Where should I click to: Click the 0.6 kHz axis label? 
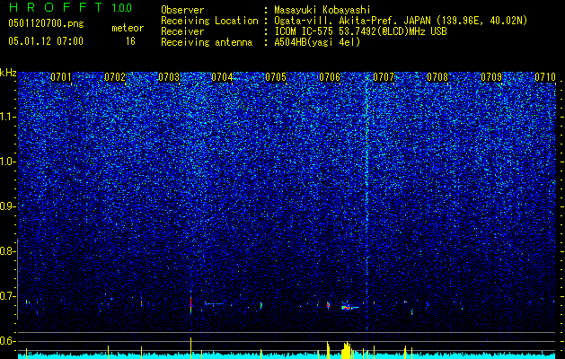8,341
